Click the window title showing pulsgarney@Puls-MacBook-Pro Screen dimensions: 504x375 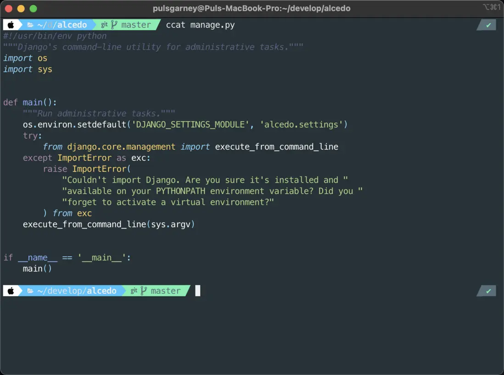click(x=252, y=8)
